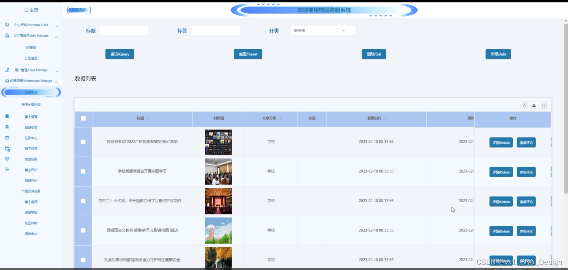This screenshot has width=568, height=270.
Task: Click the 重置/Reset button
Action: [248, 54]
